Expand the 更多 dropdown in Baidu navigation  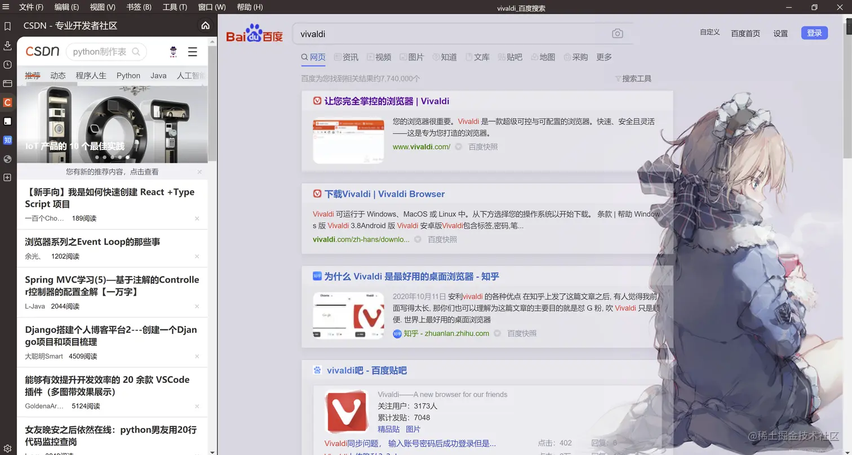604,57
